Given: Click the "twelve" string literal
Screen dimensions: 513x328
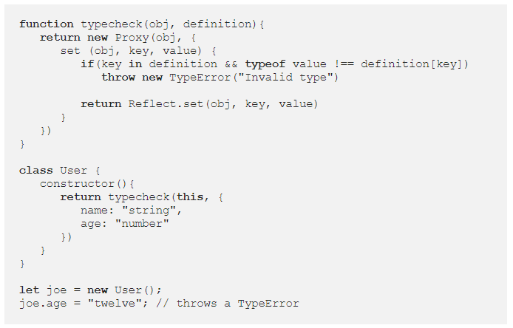Looking at the screenshot, I should click(x=115, y=303).
